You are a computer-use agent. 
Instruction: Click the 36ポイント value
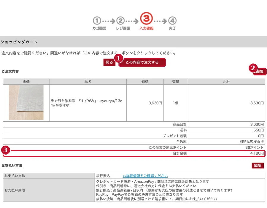coord(255,147)
